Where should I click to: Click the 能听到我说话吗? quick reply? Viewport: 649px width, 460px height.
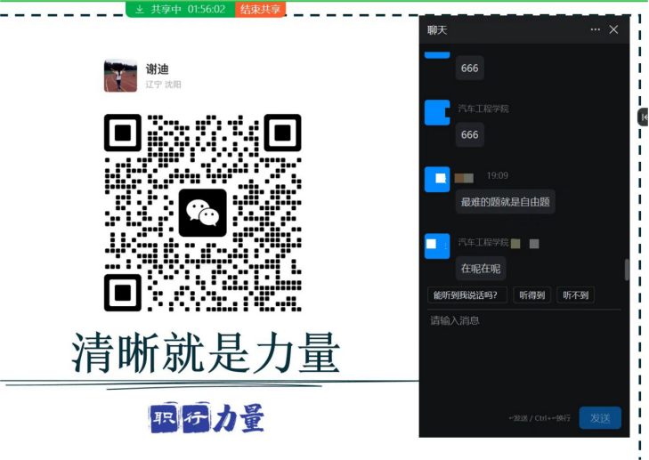(x=466, y=295)
